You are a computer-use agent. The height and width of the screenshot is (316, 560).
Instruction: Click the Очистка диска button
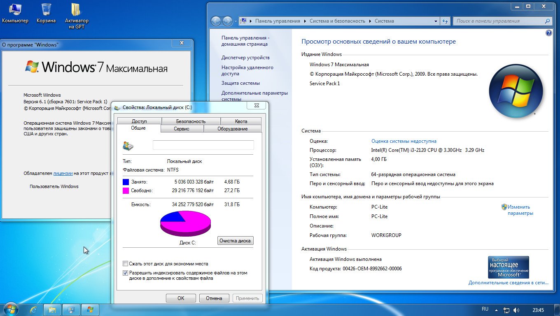point(235,241)
